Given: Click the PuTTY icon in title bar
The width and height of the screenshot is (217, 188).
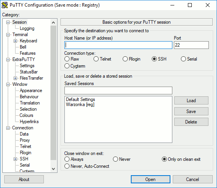Looking at the screenshot, I should (x=5, y=5).
